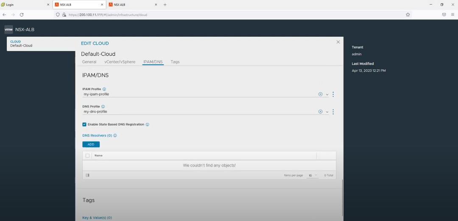Viewport: 458px width, 221px height.
Task: Open DNS Profile three-dot options menu
Action: coord(333,112)
